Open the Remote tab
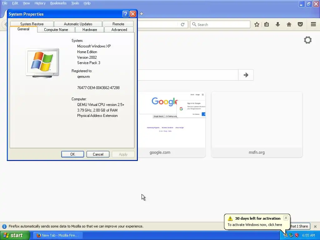 118,24
